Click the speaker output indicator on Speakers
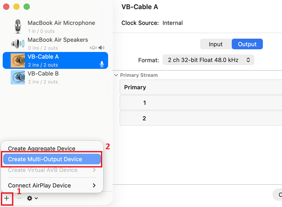 click(x=101, y=48)
